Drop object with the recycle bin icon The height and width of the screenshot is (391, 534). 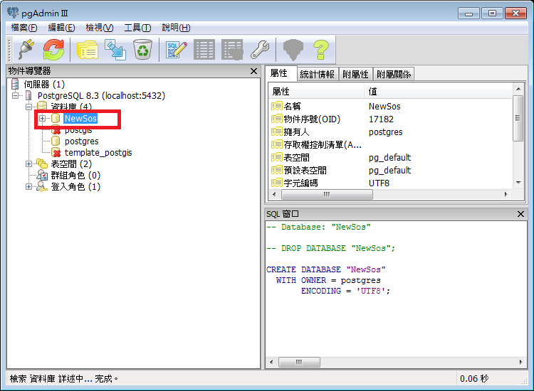click(142, 50)
